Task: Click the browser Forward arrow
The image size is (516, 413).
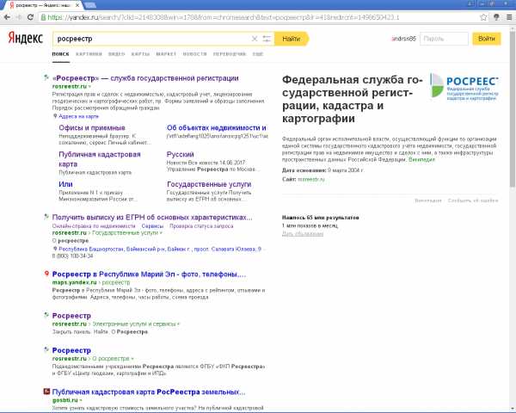Action: pos(19,17)
